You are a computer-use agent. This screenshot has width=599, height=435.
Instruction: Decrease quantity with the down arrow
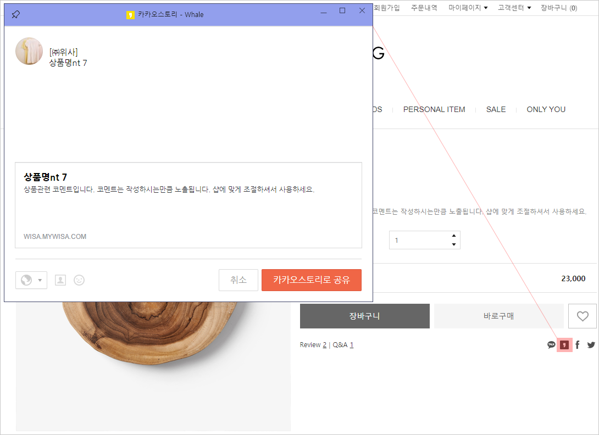453,244
